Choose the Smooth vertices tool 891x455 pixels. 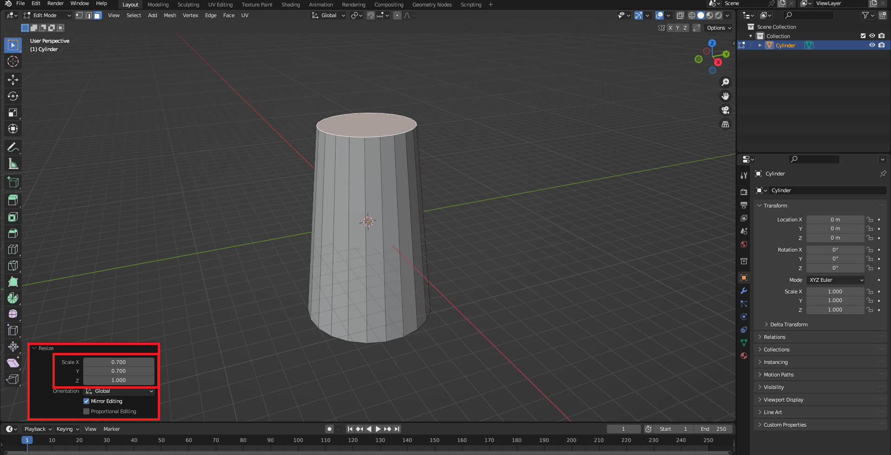pos(13,314)
